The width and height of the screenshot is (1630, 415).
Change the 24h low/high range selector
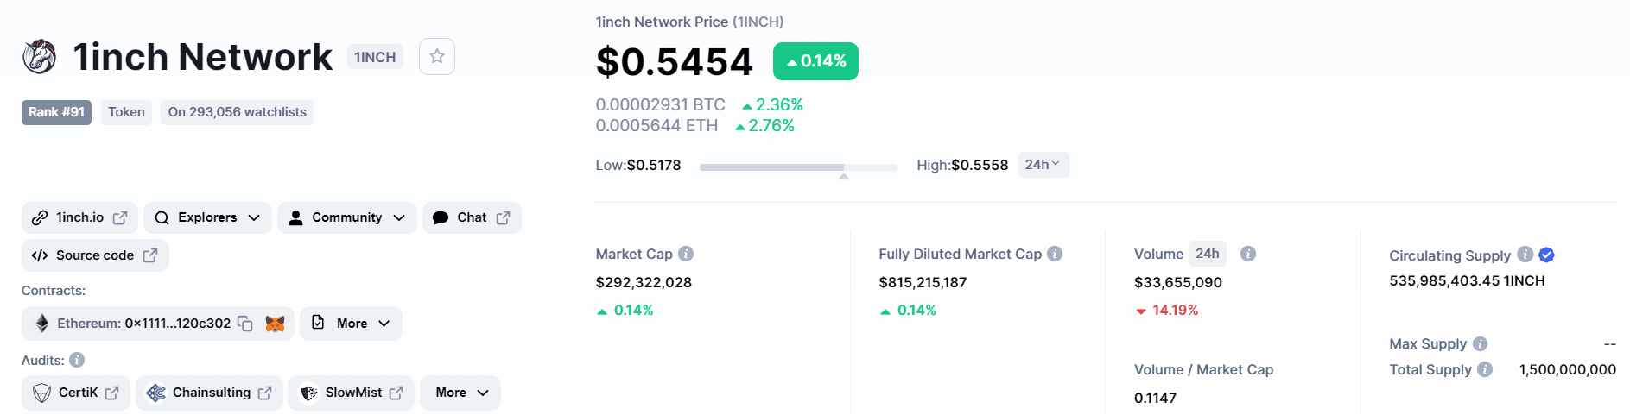[1043, 165]
